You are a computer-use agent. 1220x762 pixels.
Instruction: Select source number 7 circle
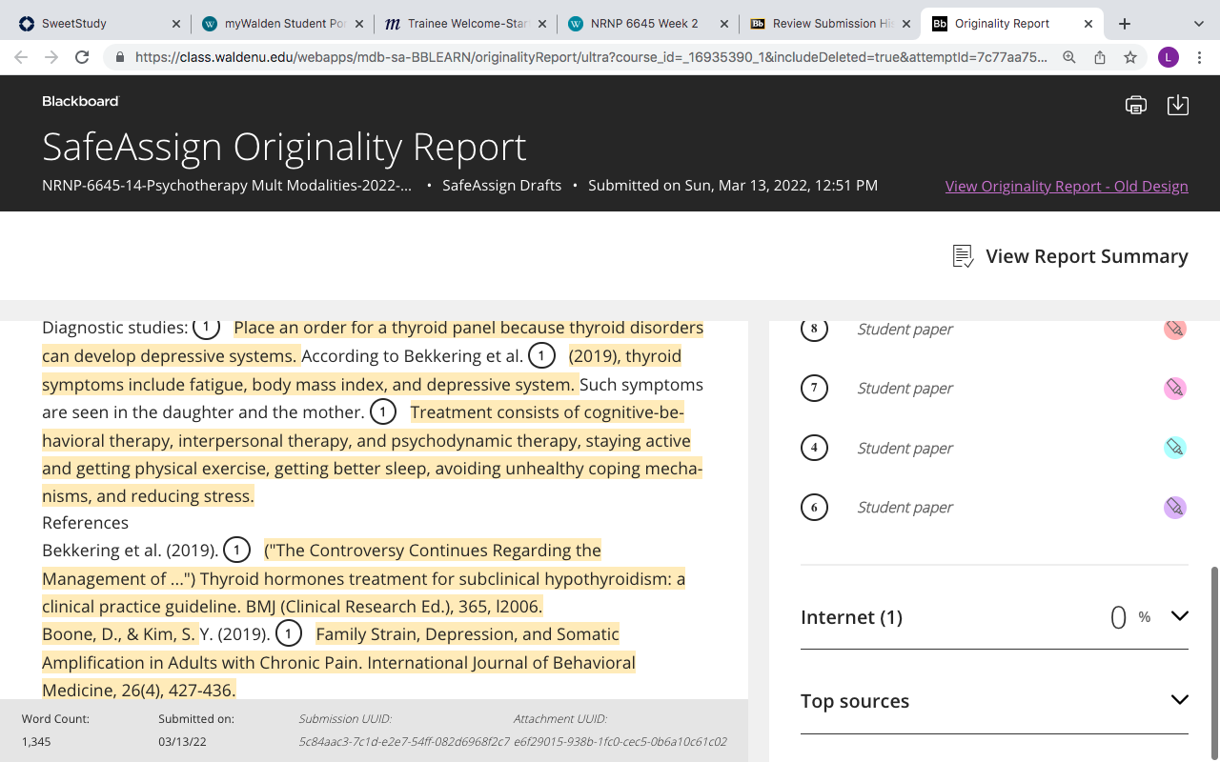click(x=814, y=388)
